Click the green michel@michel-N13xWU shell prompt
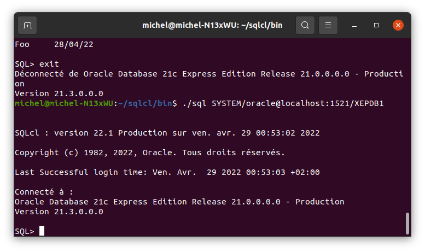Viewport: 425px width, 252px height. point(64,103)
